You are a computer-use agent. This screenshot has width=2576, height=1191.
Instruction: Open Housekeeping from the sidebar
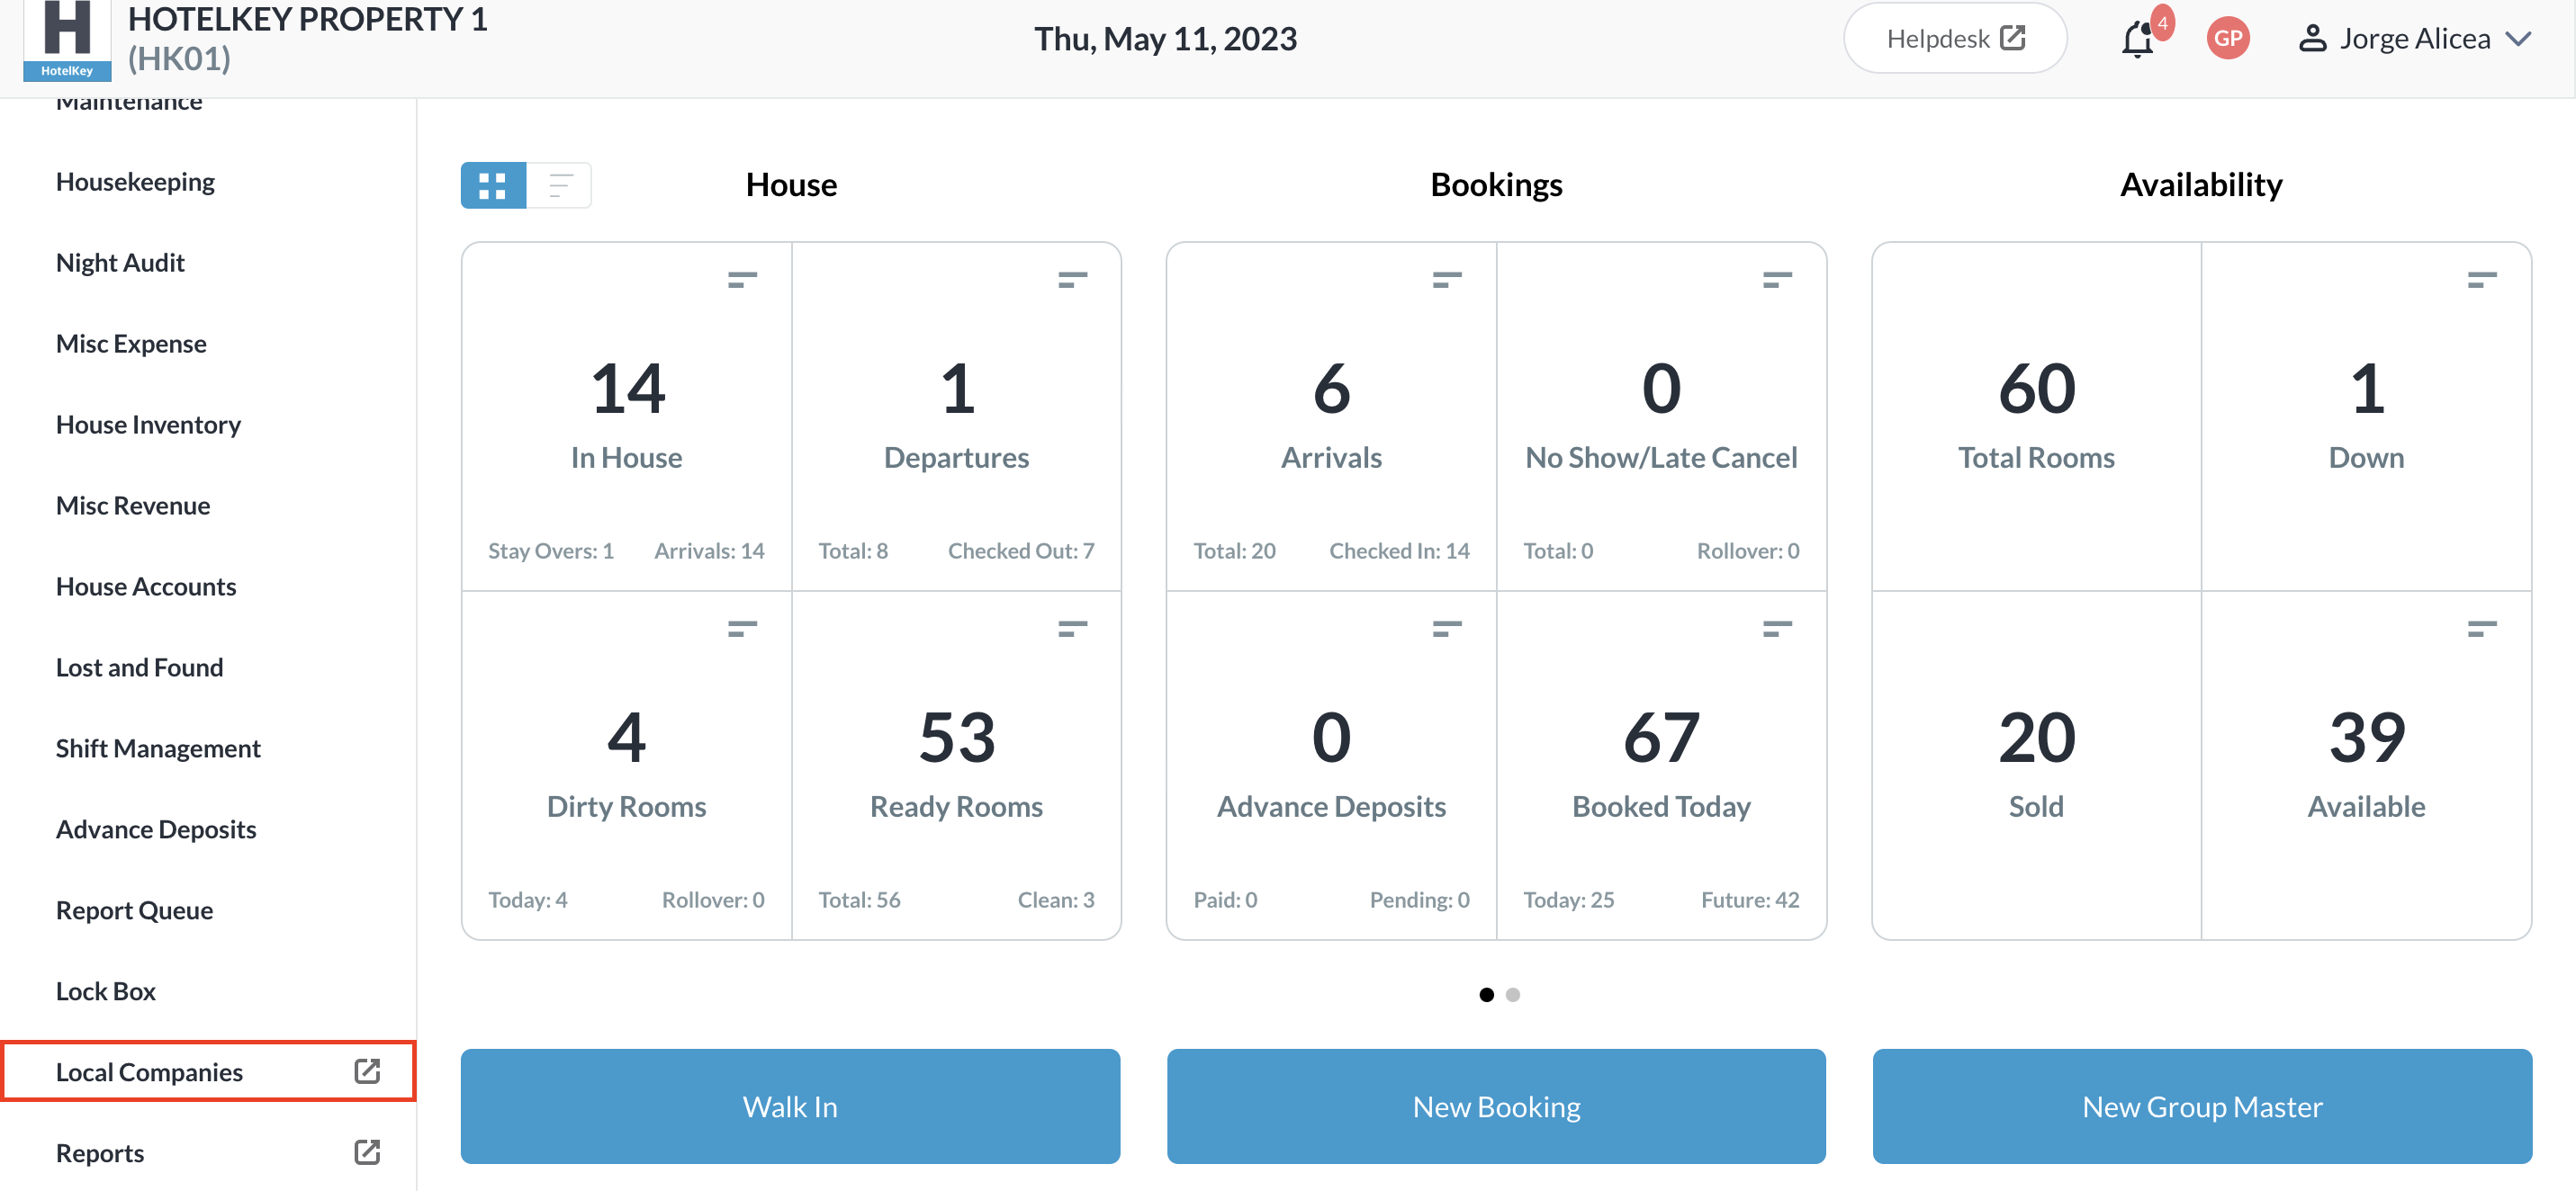[x=135, y=182]
